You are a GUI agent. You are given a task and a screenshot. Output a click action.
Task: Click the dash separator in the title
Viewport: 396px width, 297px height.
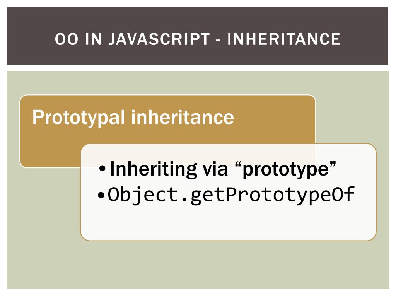tap(219, 40)
